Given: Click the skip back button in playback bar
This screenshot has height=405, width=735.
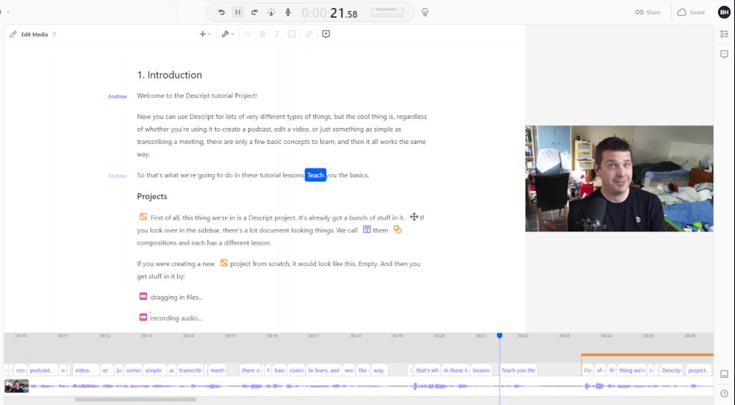Looking at the screenshot, I should 221,12.
